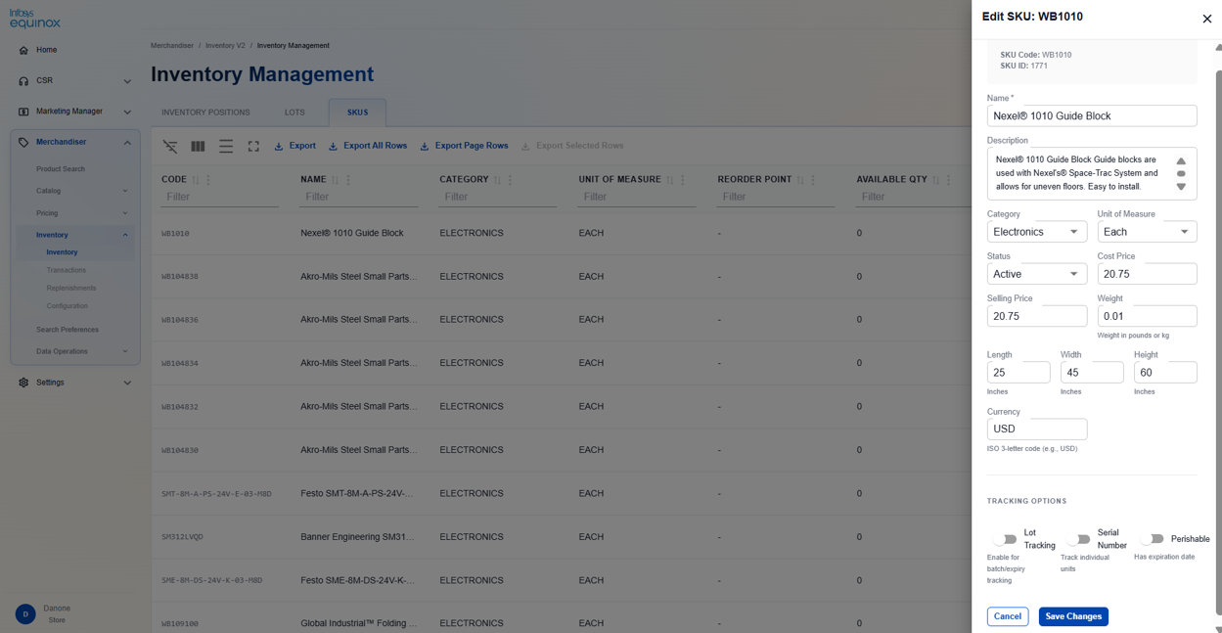Click Export All Rows
1222x633 pixels.
(x=367, y=146)
